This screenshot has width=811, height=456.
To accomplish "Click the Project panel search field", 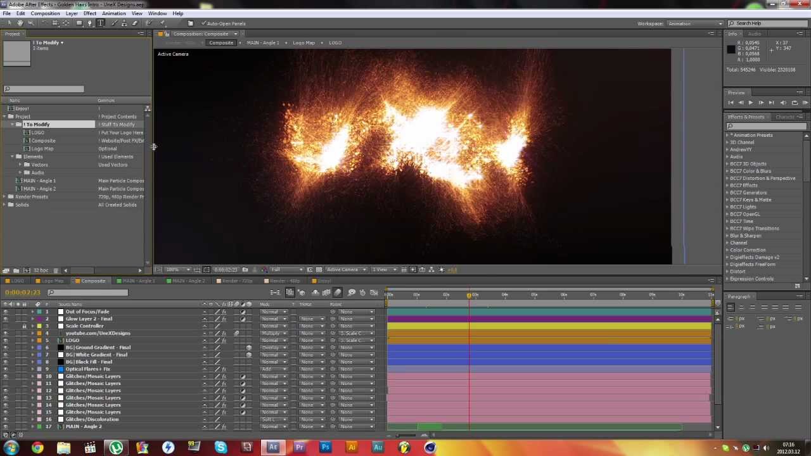I will click(x=43, y=89).
